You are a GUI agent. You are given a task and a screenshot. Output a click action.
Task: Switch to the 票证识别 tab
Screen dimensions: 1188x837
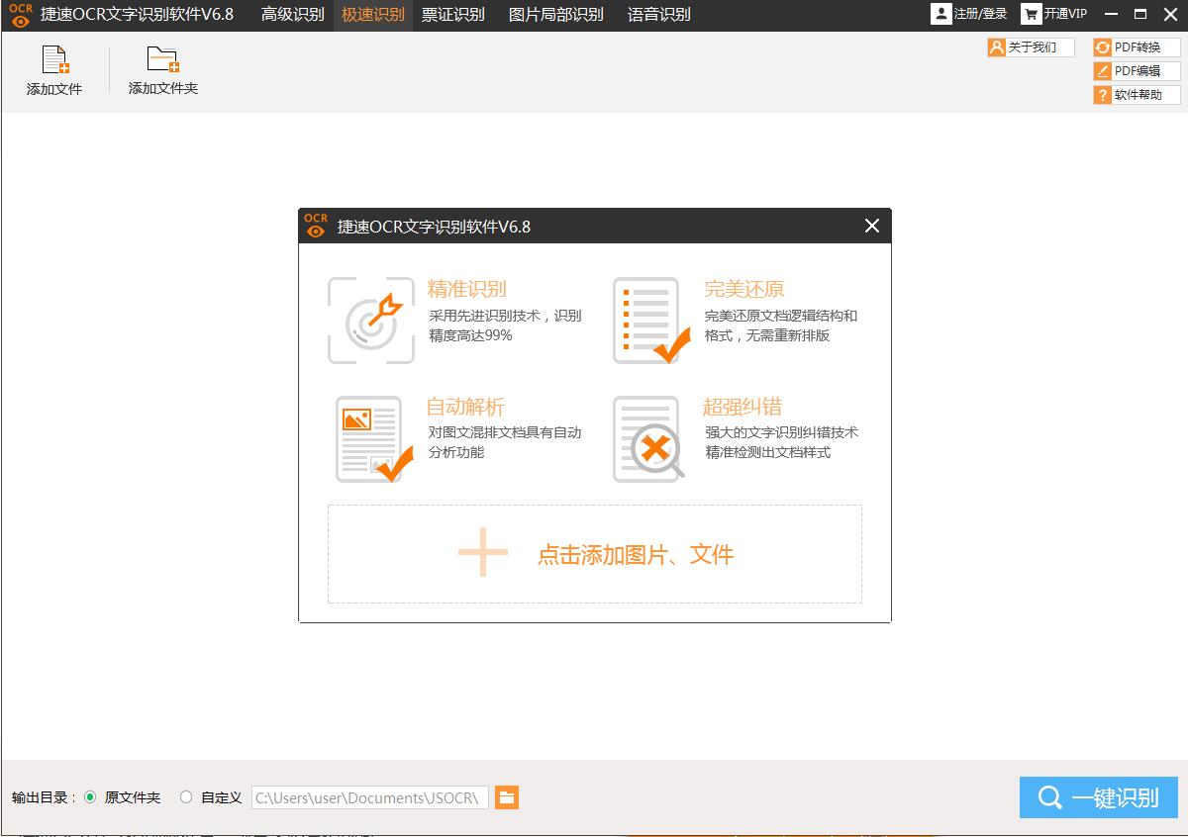pos(454,15)
